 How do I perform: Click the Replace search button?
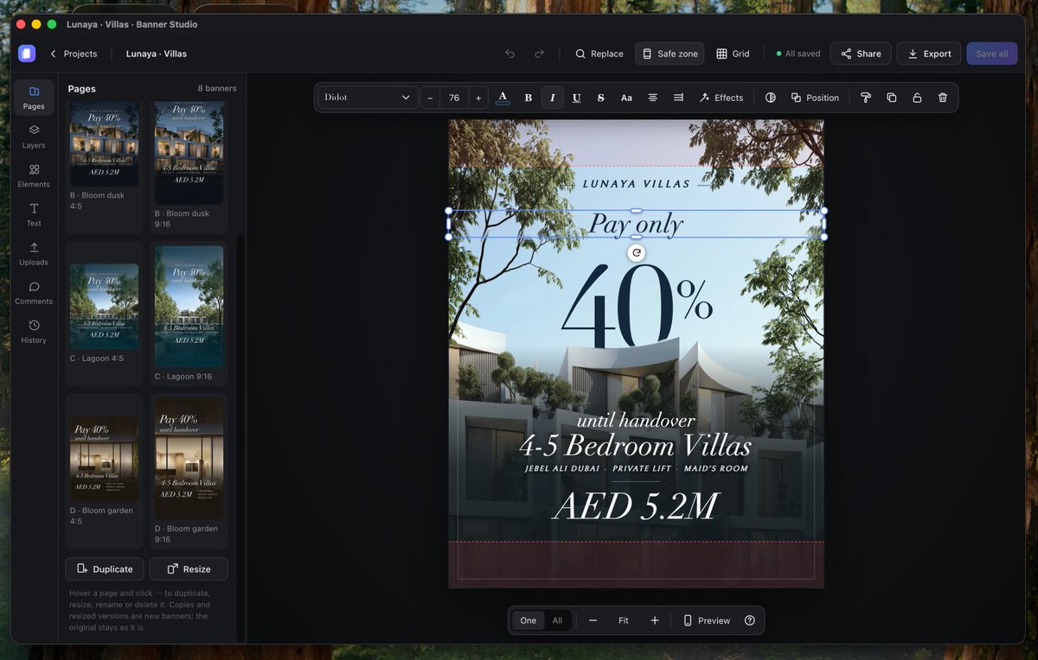point(599,54)
